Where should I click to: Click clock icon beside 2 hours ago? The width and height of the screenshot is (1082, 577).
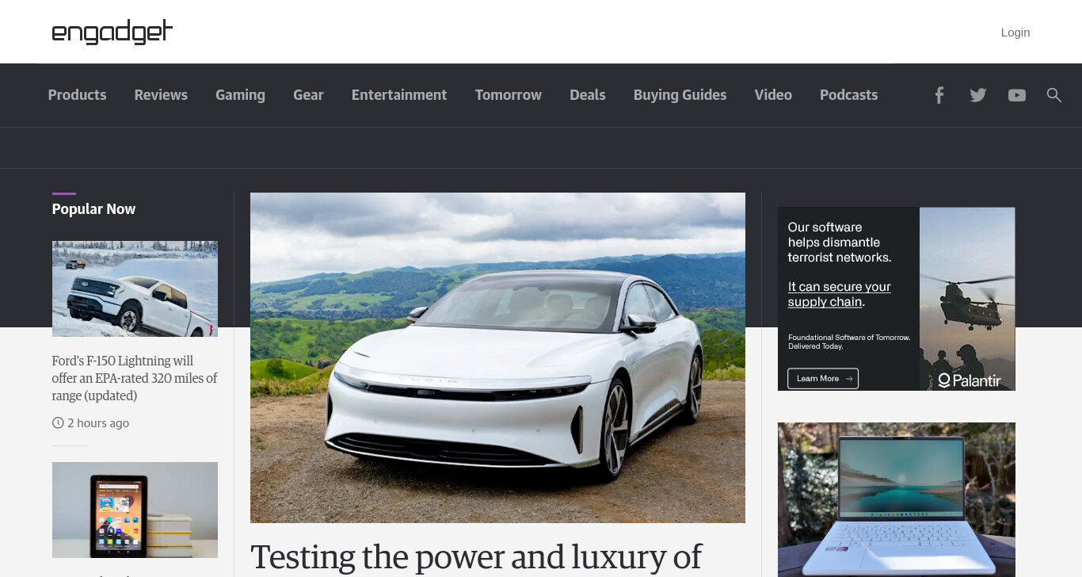58,423
